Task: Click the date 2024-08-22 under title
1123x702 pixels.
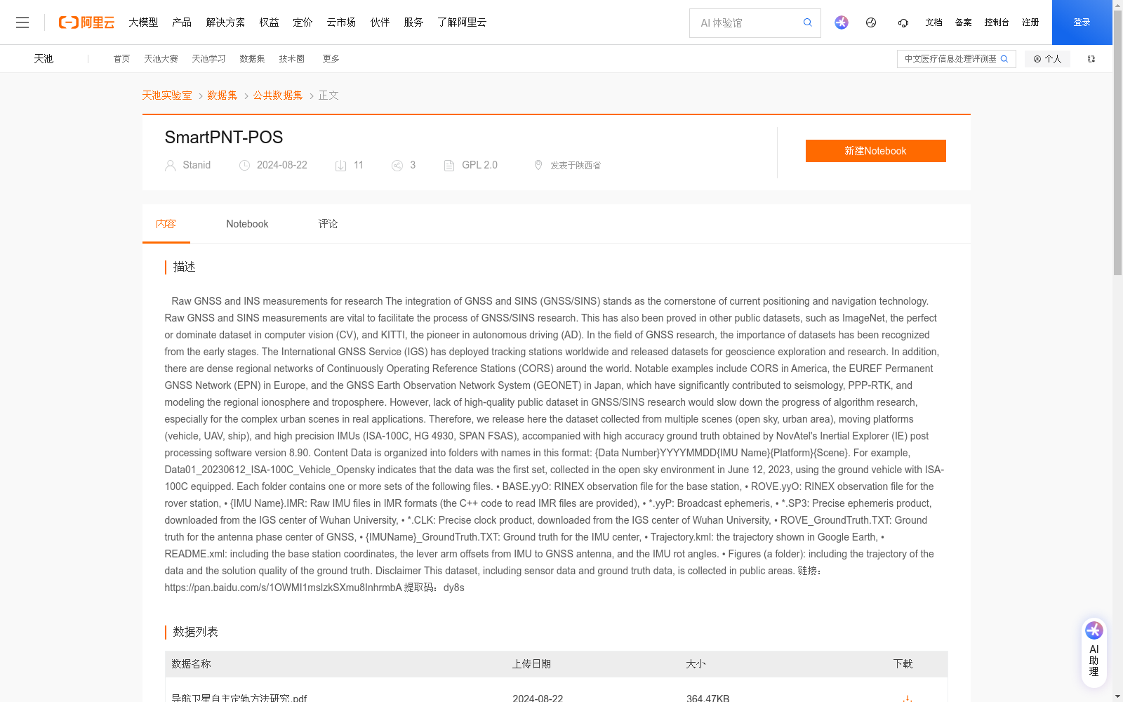Action: click(282, 165)
